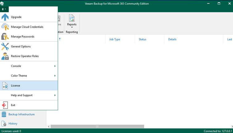233x133 pixels.
Task: Click the General Options tools icon
Action: (x=5, y=47)
